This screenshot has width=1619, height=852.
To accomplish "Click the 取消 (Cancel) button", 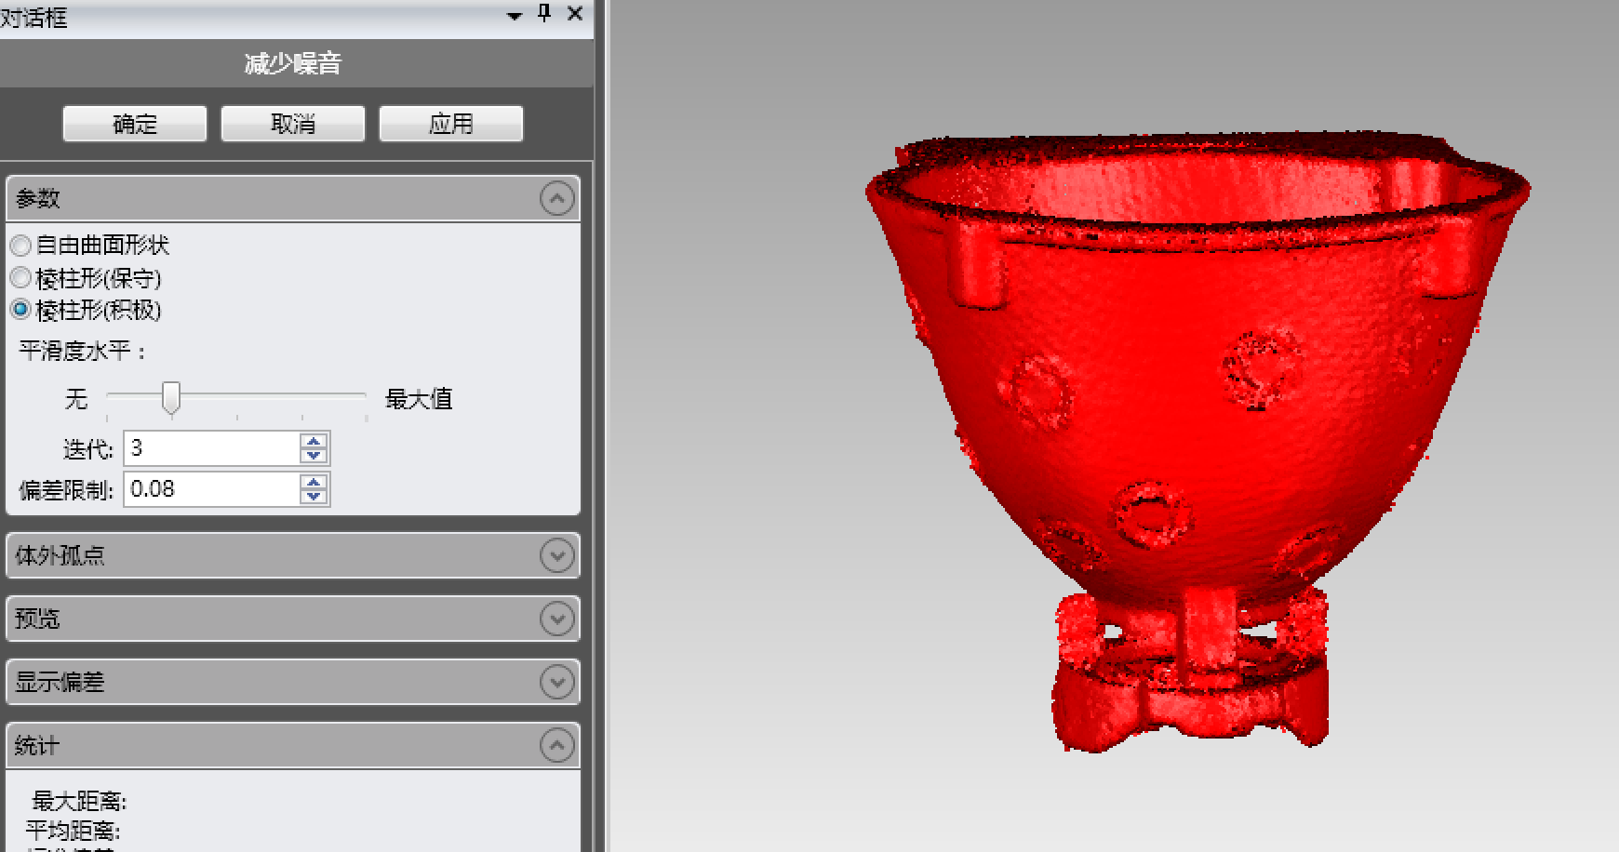I will pyautogui.click(x=293, y=124).
